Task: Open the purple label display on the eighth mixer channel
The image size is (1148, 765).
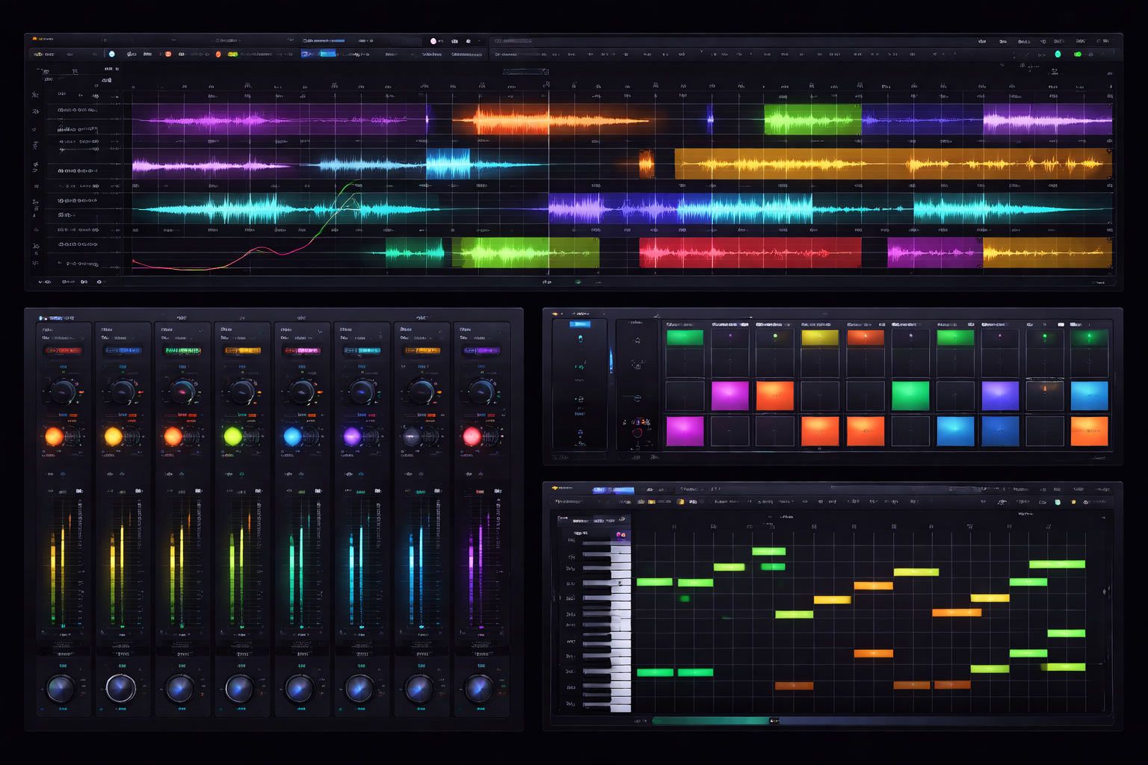Action: (x=481, y=350)
